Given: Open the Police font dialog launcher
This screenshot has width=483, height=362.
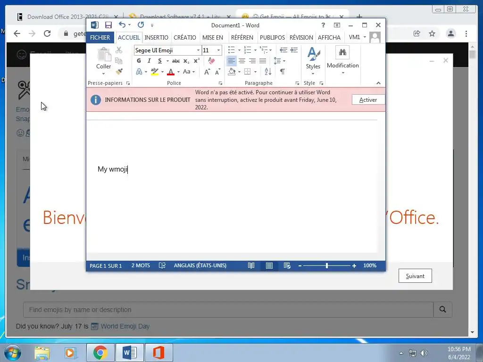Looking at the screenshot, I should click(x=220, y=83).
